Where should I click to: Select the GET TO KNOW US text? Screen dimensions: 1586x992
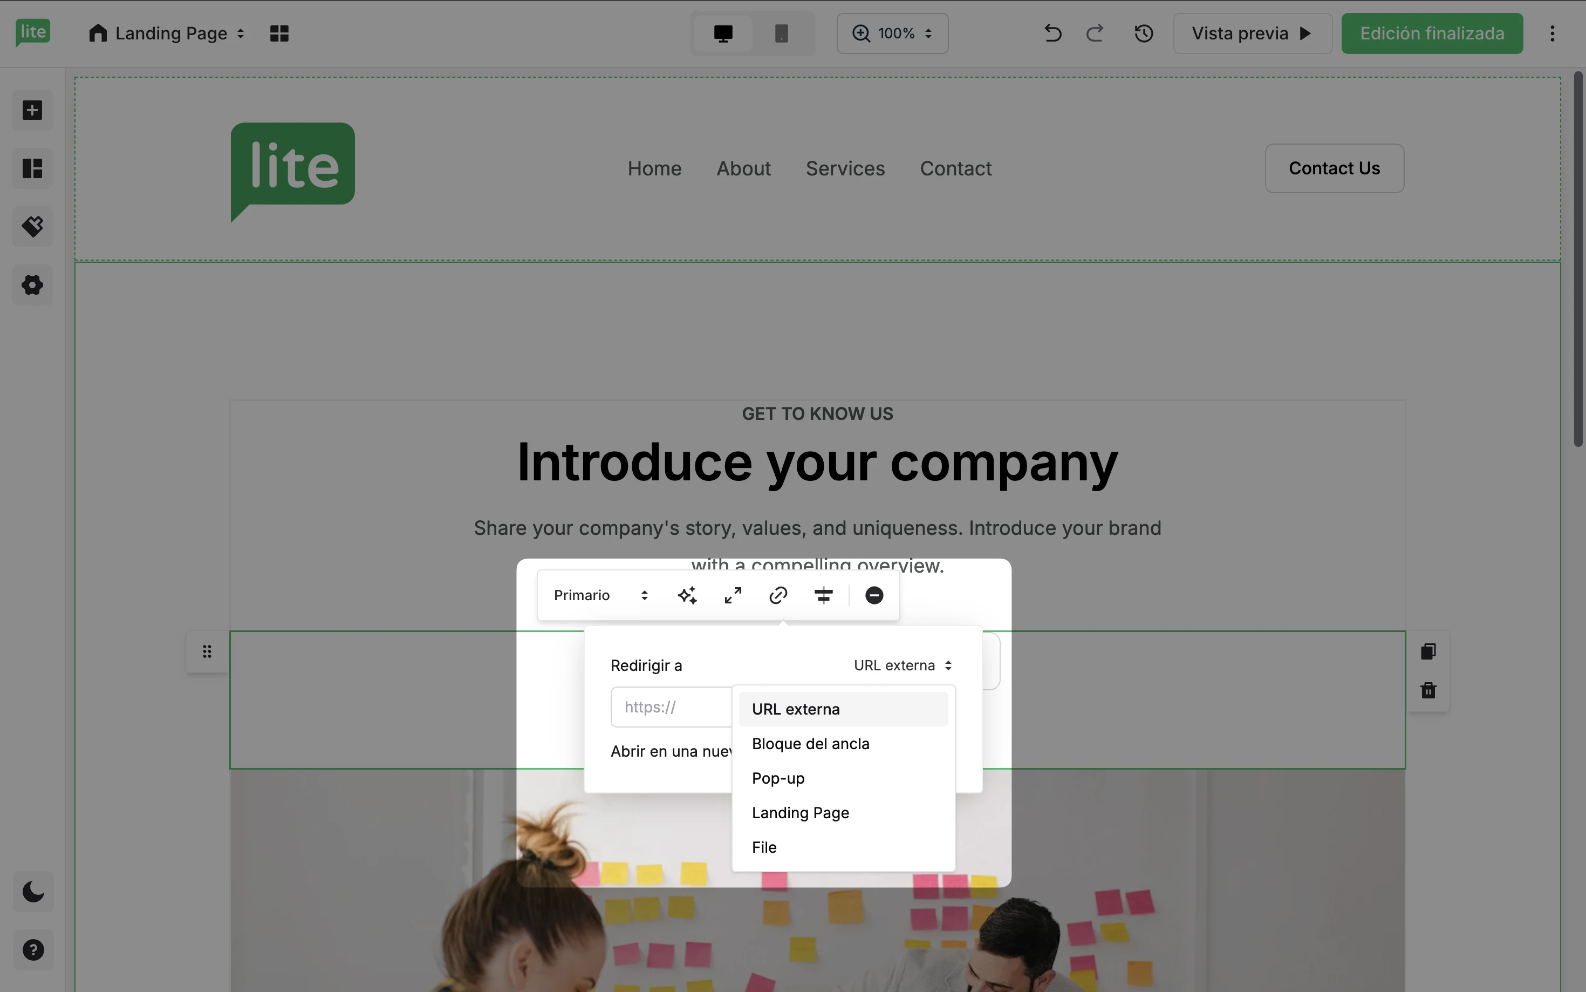817,414
